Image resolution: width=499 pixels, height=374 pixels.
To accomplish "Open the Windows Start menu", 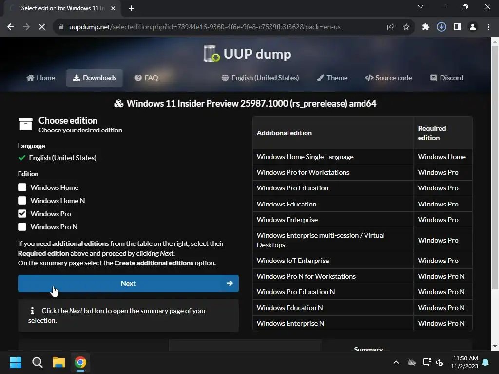I will [16, 362].
